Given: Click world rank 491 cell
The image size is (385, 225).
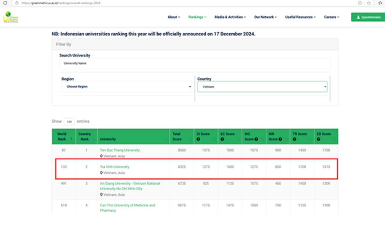Looking at the screenshot, I should [64, 183].
